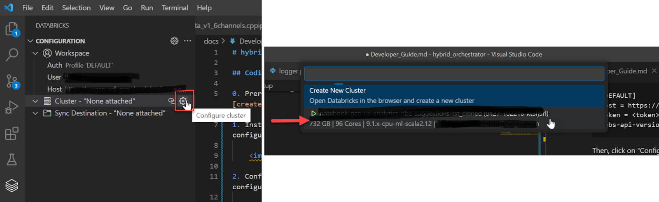
Task: Open the Configuration section gear settings
Action: (175, 41)
